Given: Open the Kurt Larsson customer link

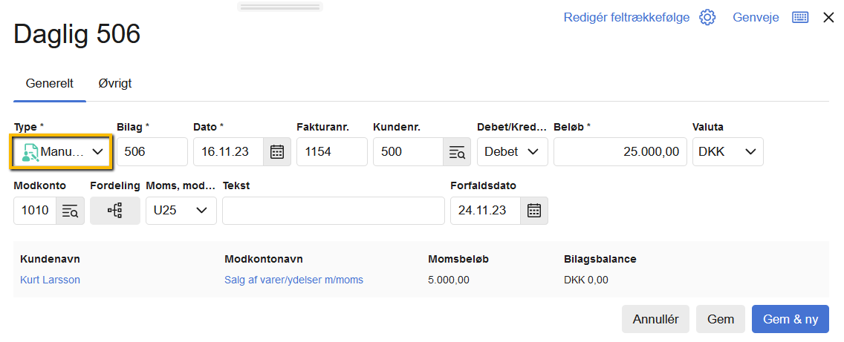Looking at the screenshot, I should coord(51,280).
